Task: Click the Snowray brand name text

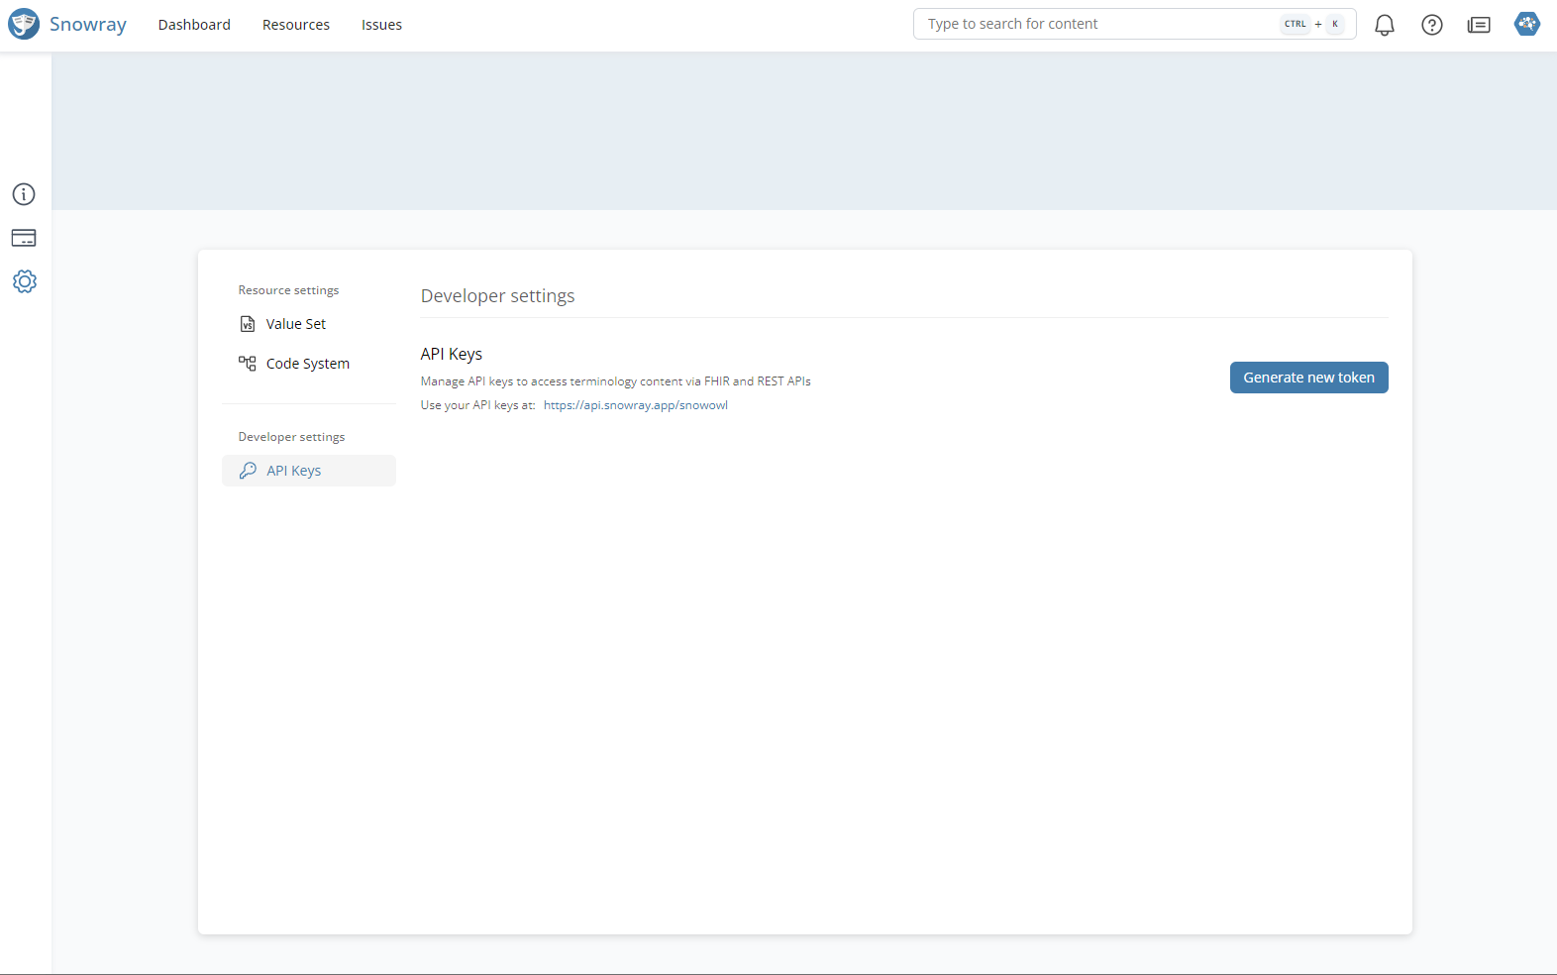Action: (88, 24)
